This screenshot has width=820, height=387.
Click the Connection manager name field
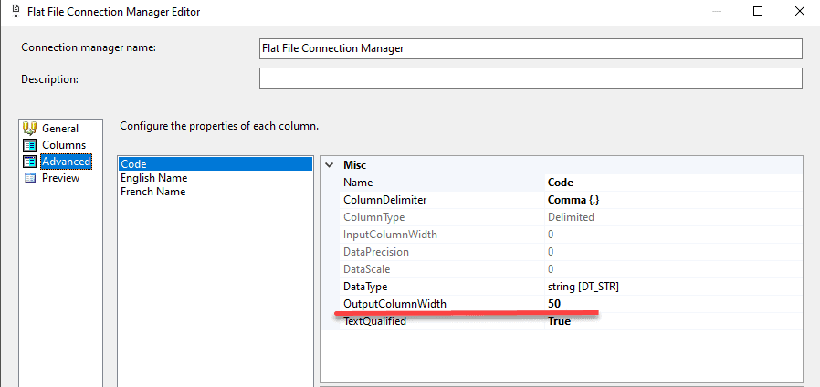[530, 48]
